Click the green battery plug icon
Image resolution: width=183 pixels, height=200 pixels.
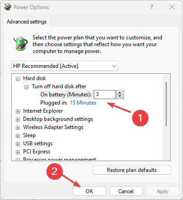tap(20, 43)
